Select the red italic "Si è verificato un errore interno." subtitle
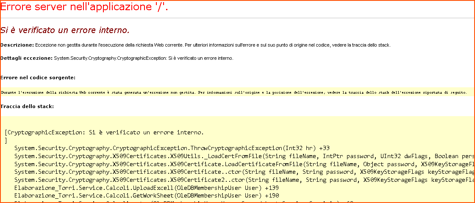475x203 pixels. click(65, 30)
